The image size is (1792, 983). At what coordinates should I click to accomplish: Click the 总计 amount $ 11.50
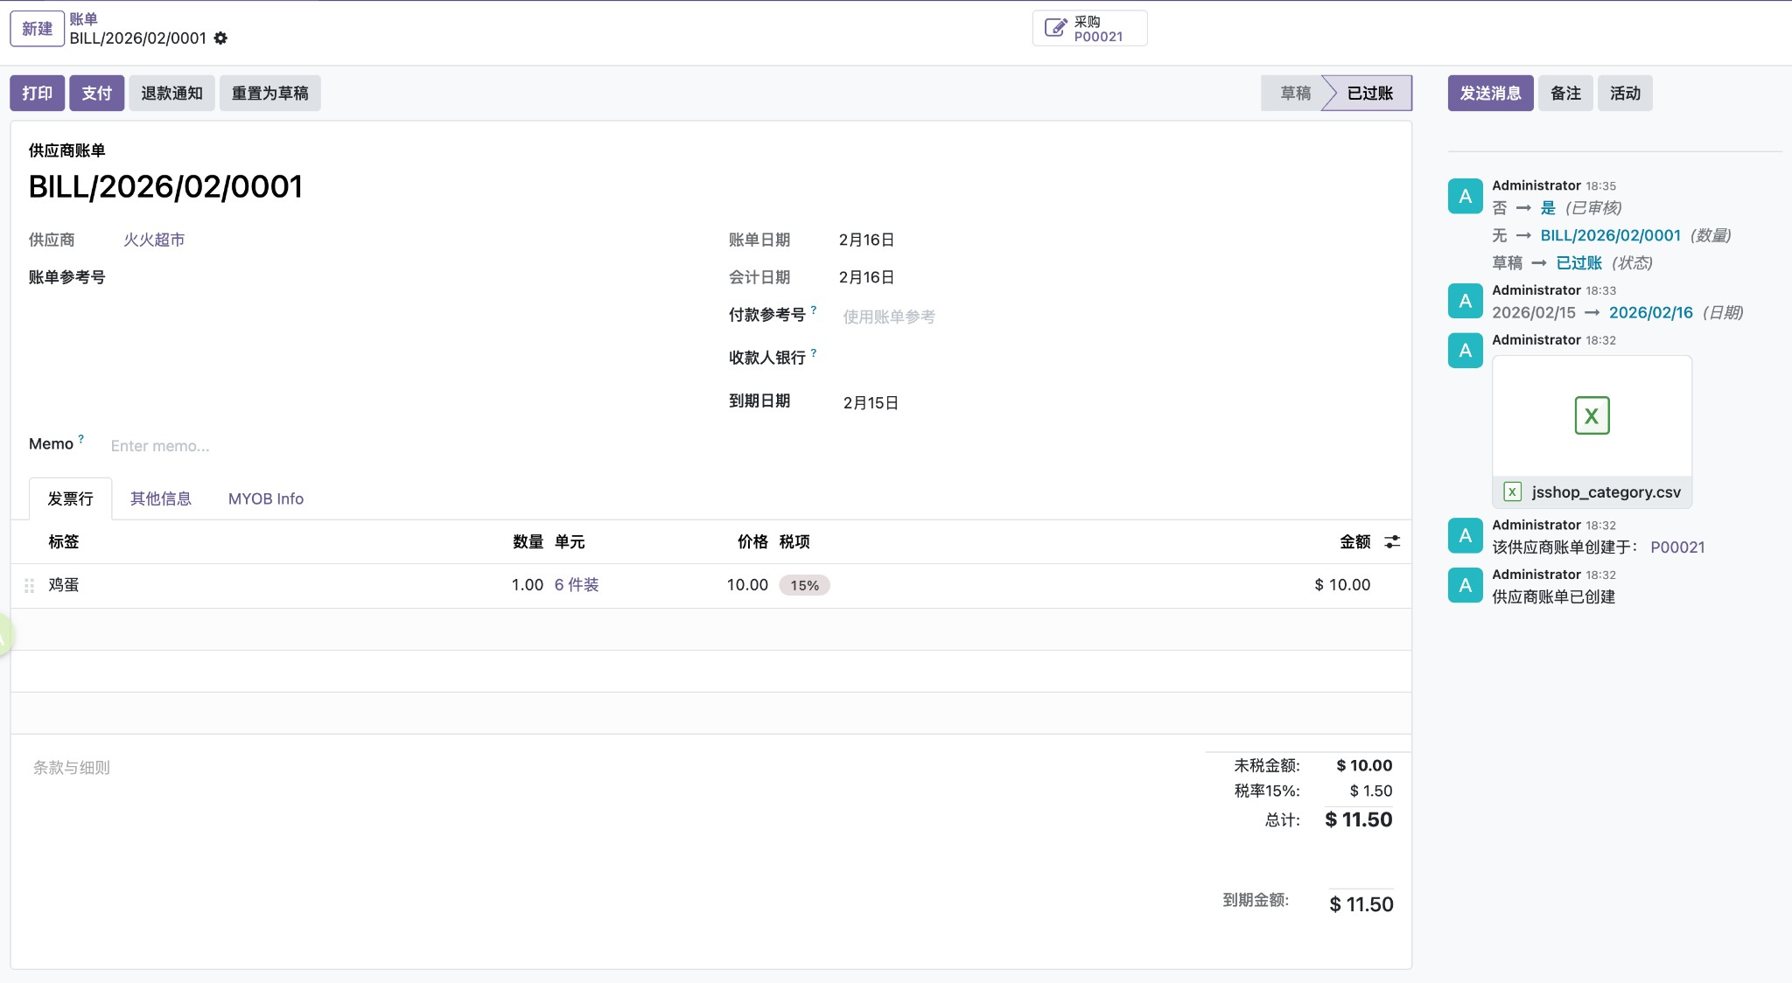click(x=1358, y=819)
